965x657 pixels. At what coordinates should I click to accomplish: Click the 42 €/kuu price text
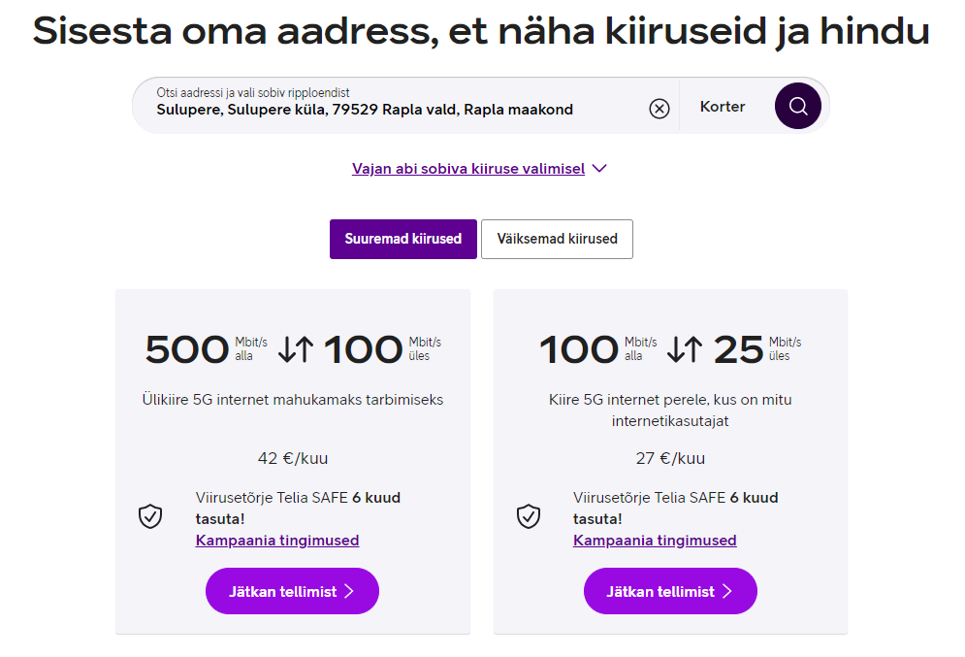coord(293,458)
